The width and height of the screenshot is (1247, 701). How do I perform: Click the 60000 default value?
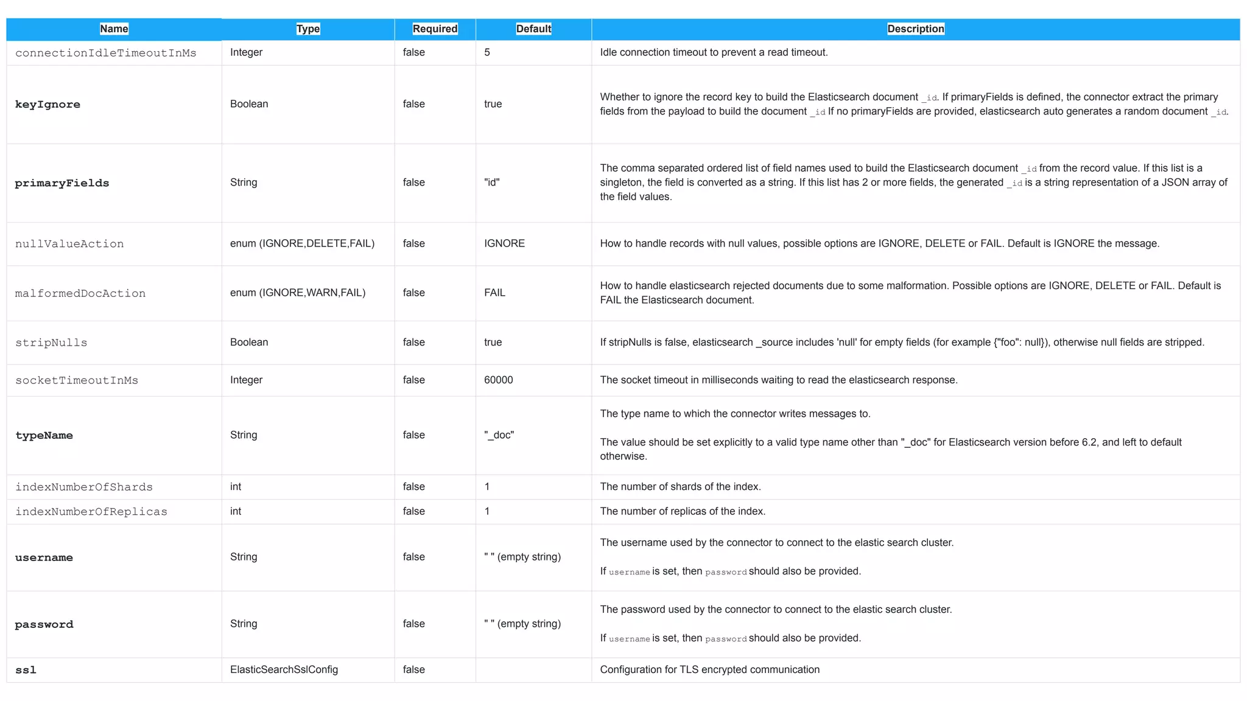tap(498, 380)
